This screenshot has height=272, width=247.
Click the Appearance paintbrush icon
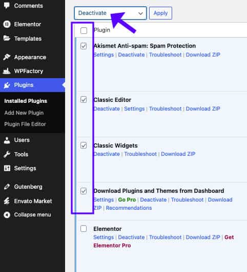click(x=7, y=57)
